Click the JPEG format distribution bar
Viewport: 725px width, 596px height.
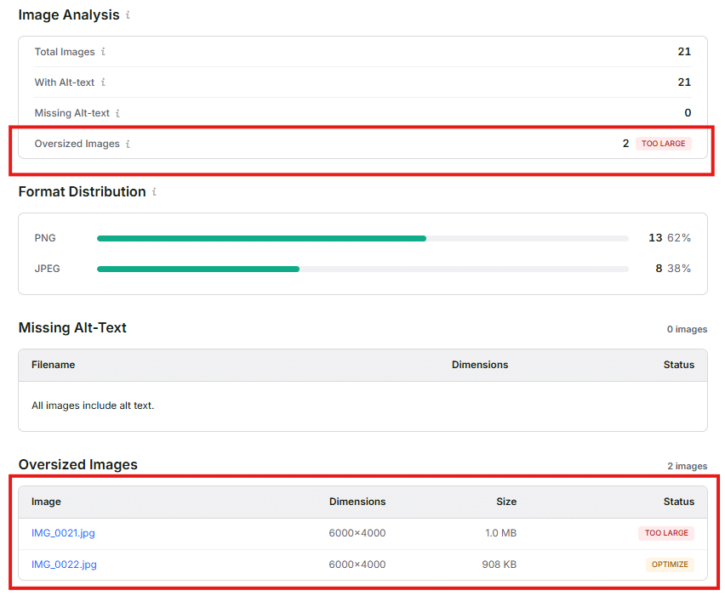(362, 269)
